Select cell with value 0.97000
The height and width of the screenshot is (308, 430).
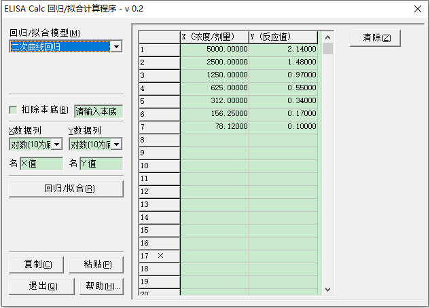tap(283, 75)
